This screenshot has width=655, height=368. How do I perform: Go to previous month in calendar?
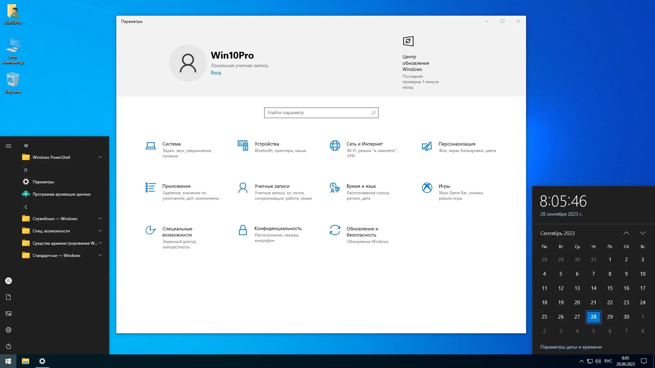(626, 233)
